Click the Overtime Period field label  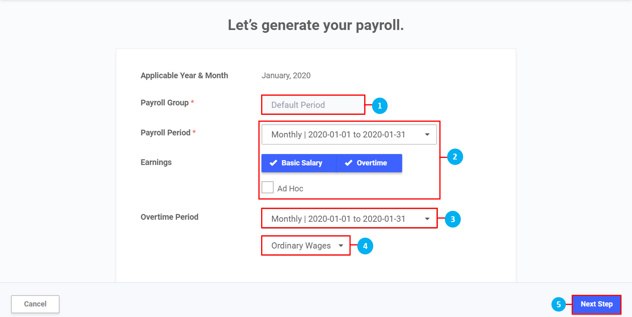pos(169,217)
